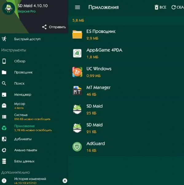Click the 5,8 МБ total size header
This screenshot has height=185, width=184.
[78, 20]
